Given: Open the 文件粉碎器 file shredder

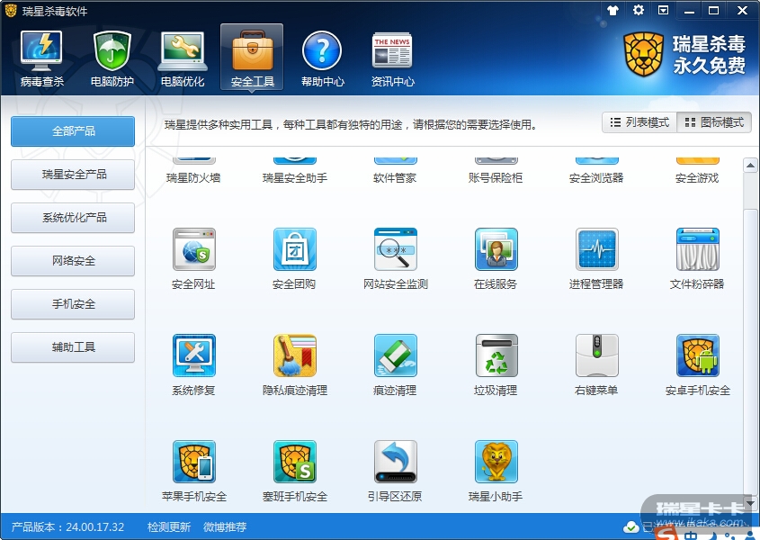Looking at the screenshot, I should (697, 258).
